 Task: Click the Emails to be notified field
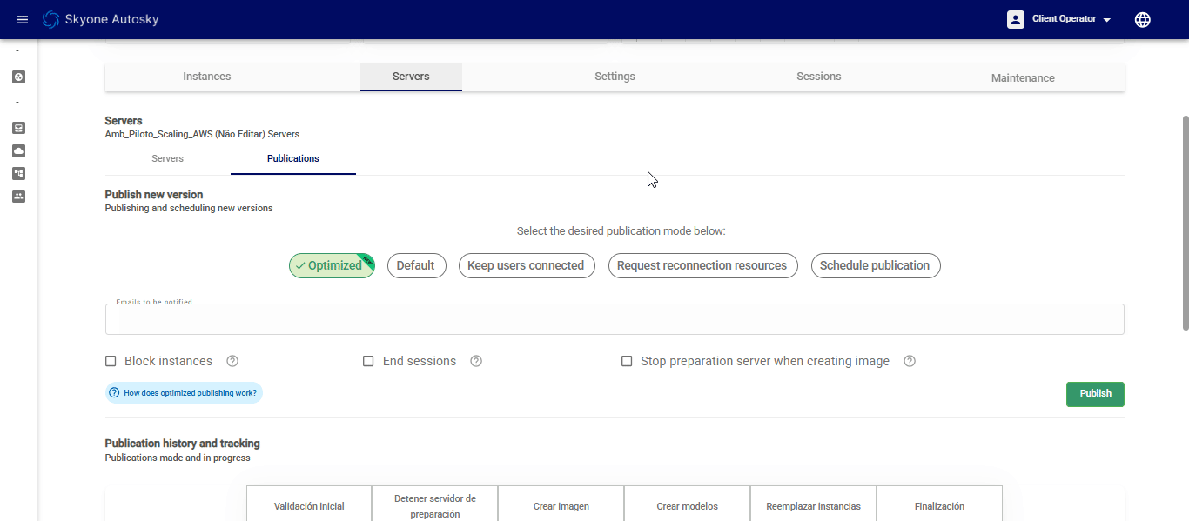point(614,320)
